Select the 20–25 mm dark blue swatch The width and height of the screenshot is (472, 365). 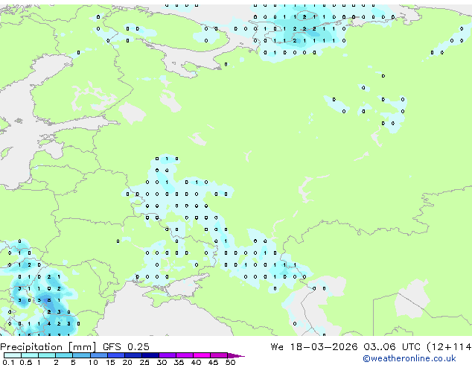(x=133, y=355)
